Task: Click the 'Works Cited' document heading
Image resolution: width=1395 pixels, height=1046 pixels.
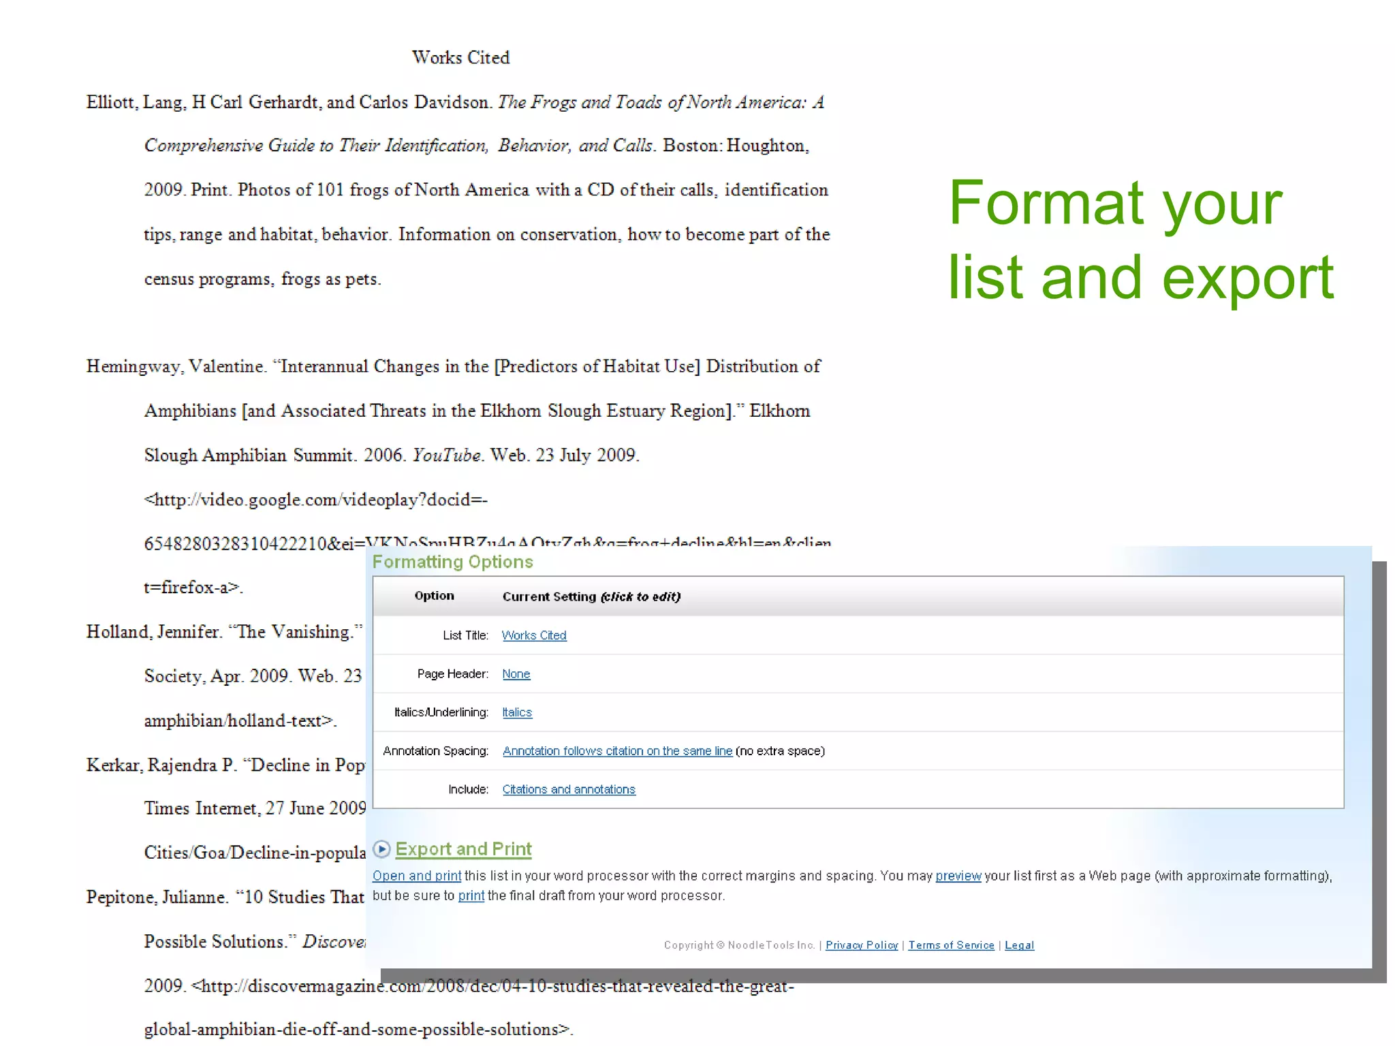Action: 460,57
